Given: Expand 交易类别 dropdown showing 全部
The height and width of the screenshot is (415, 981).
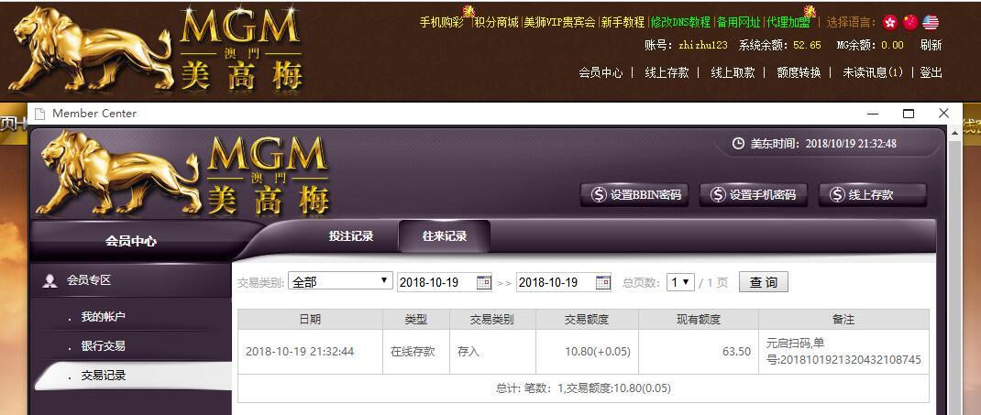Looking at the screenshot, I should click(340, 282).
